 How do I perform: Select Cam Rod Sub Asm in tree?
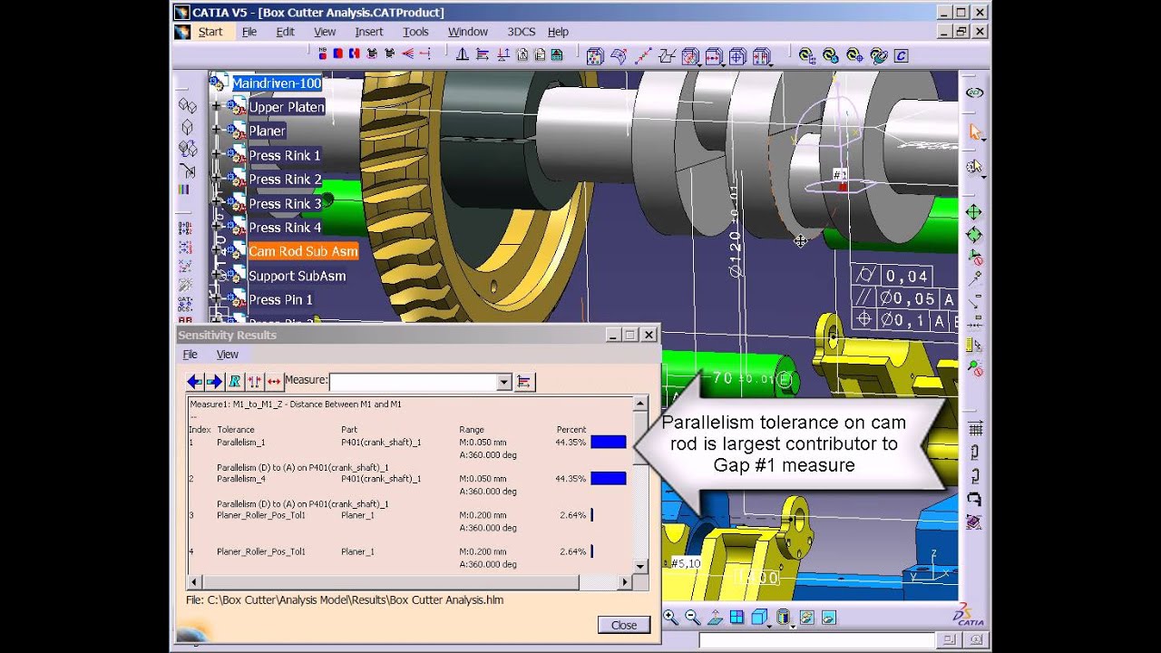303,251
